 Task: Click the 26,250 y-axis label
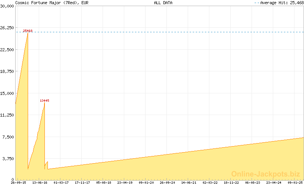point(8,28)
